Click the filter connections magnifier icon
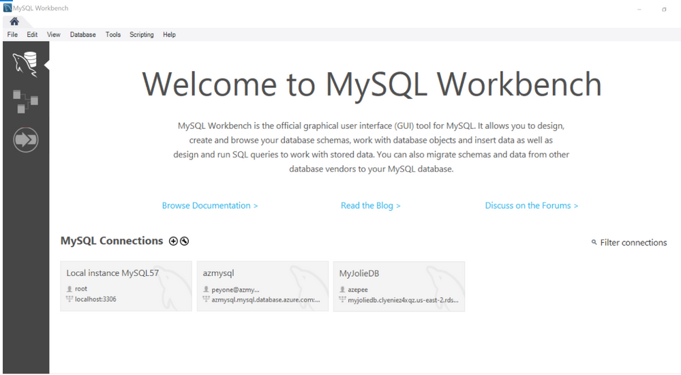681x375 pixels. (x=594, y=242)
